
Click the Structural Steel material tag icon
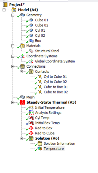(31, 51)
